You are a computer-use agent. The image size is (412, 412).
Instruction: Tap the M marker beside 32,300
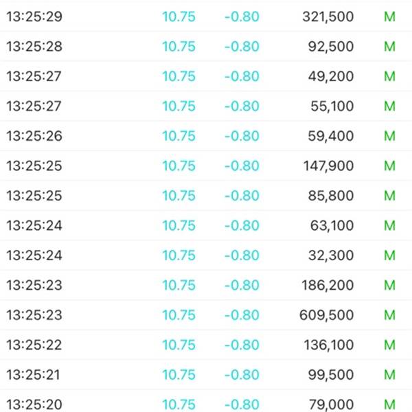389,255
